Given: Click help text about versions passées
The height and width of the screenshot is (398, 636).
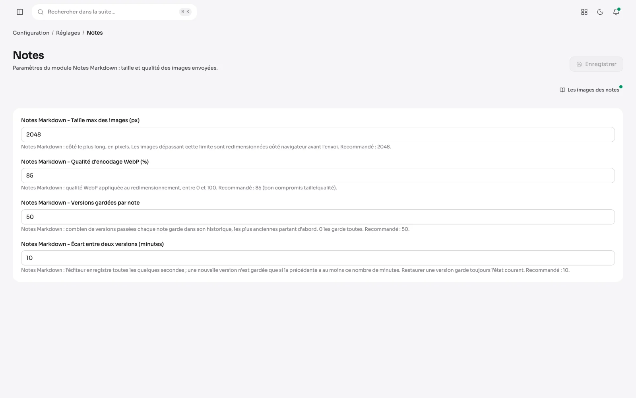Looking at the screenshot, I should (x=215, y=229).
